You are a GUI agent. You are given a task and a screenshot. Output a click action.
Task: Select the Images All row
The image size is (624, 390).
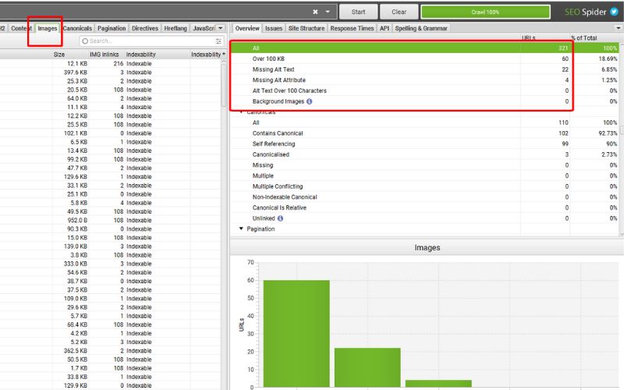pos(424,48)
